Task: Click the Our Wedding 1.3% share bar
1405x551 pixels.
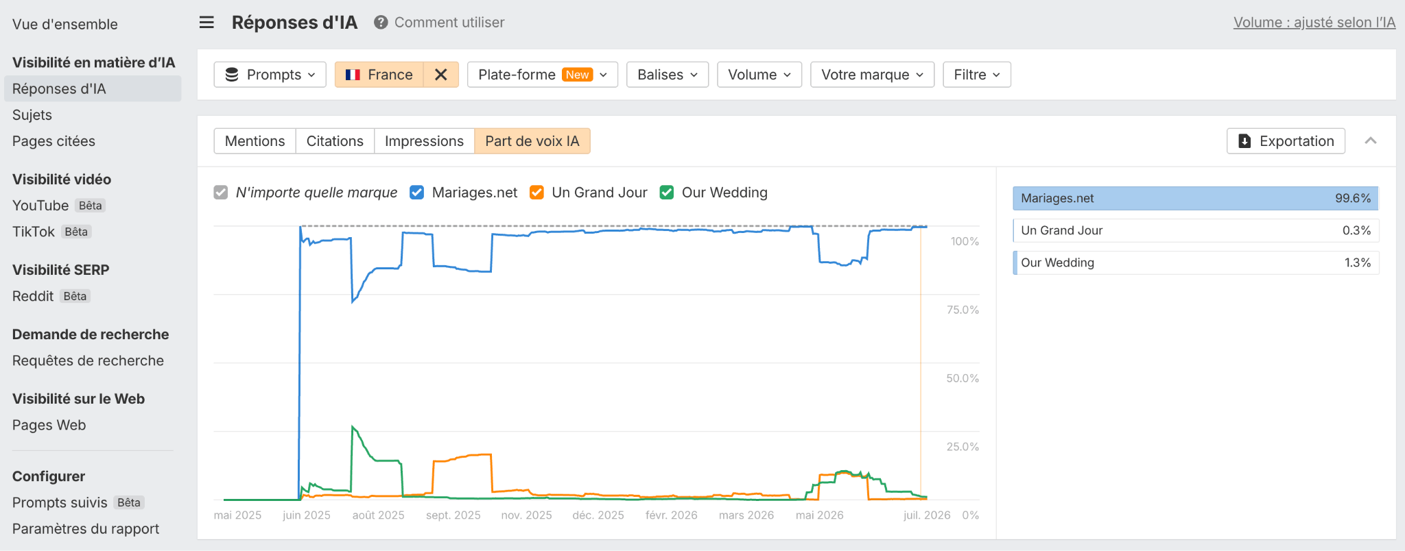Action: (1196, 262)
